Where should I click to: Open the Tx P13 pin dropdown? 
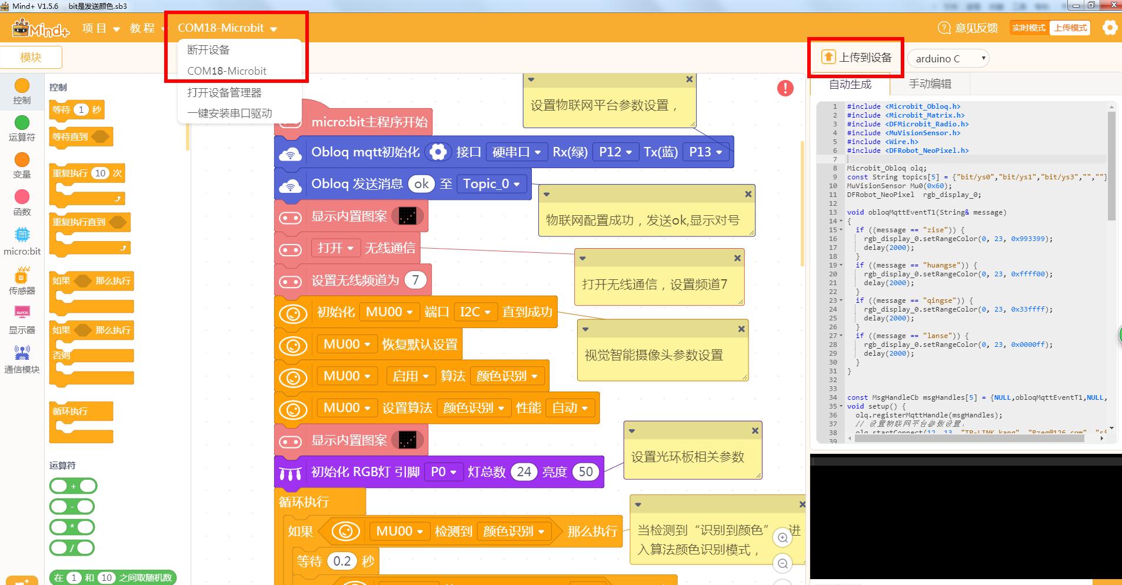pyautogui.click(x=705, y=152)
